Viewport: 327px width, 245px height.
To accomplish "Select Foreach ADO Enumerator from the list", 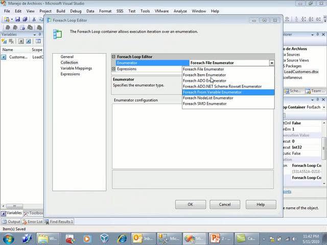I will pos(228,81).
